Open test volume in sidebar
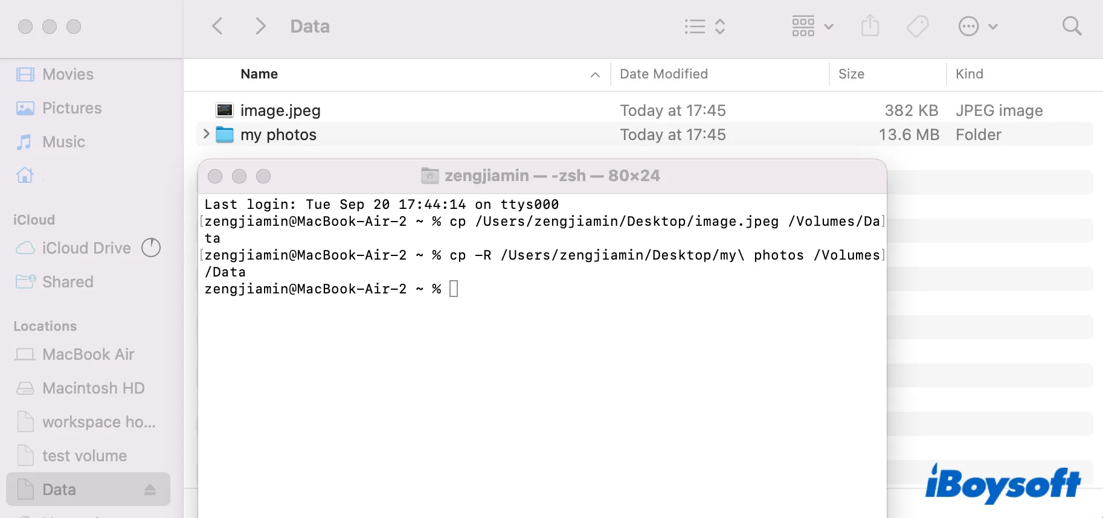Viewport: 1103px width, 518px height. [84, 456]
